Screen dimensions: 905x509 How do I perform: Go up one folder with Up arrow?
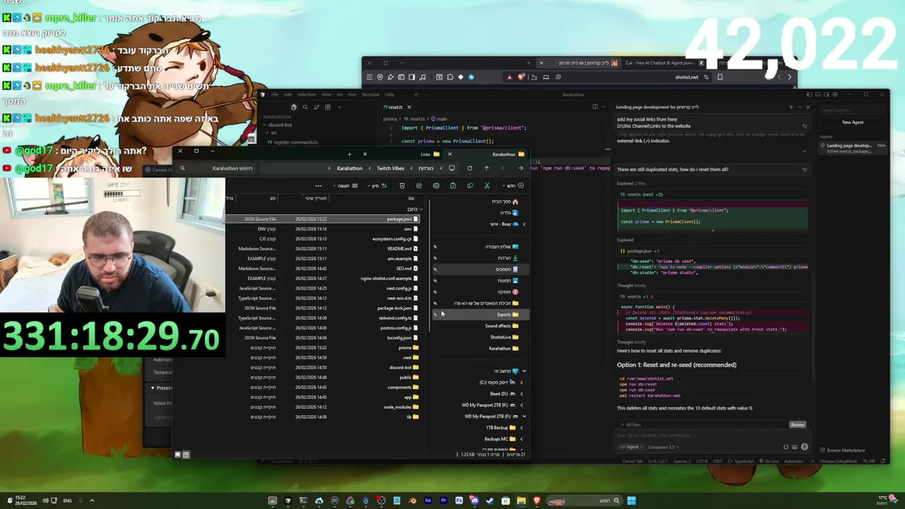click(486, 168)
